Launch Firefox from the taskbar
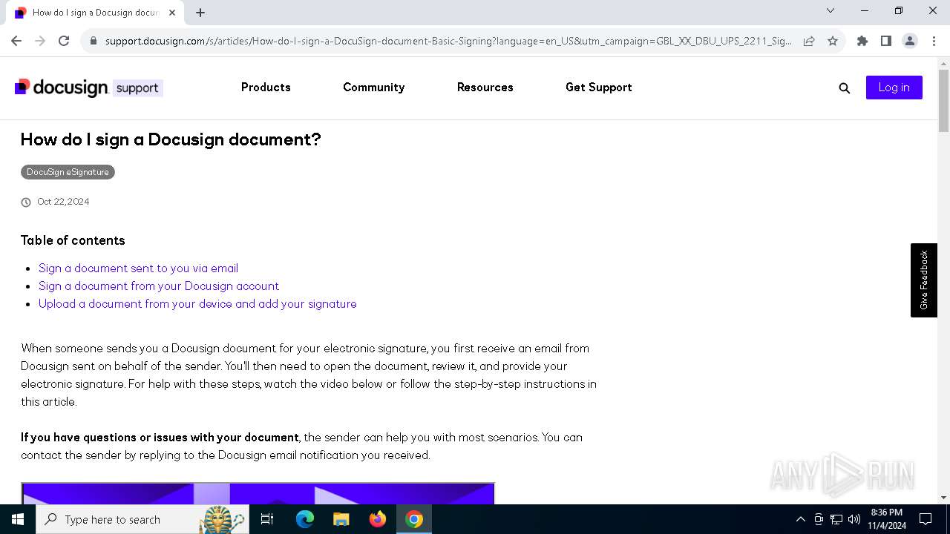This screenshot has height=534, width=950. click(378, 519)
